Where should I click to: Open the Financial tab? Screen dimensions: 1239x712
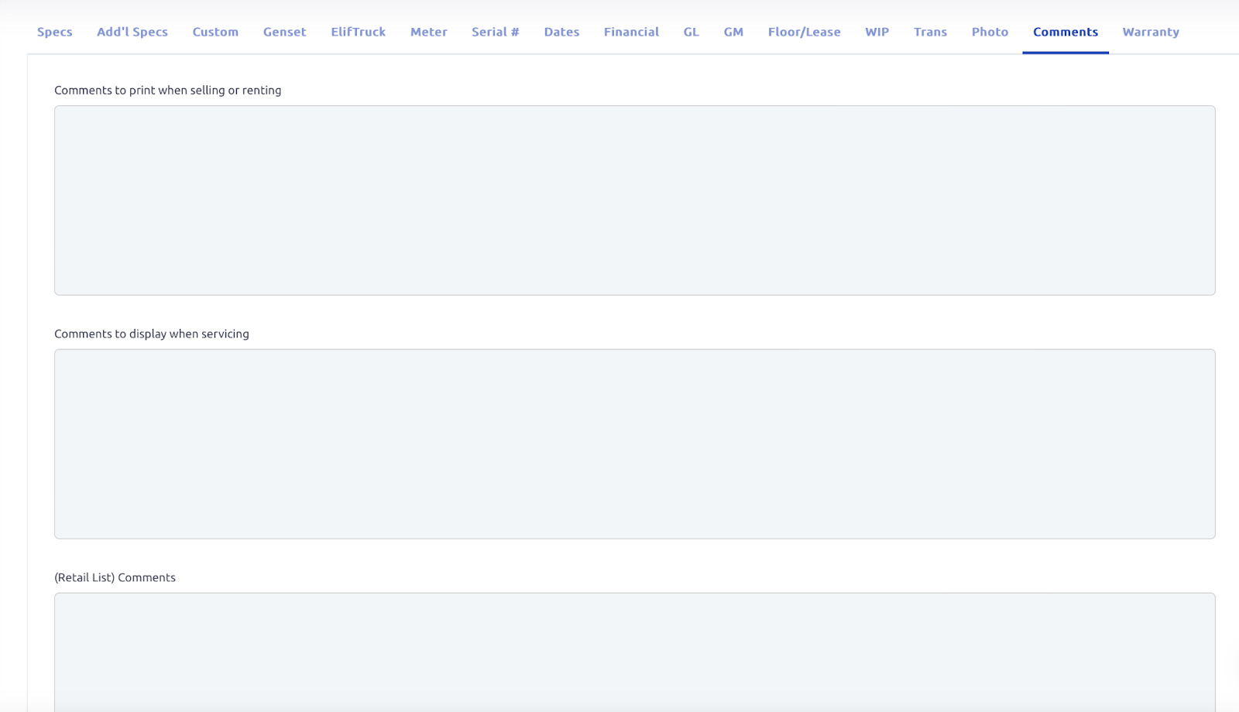click(631, 32)
